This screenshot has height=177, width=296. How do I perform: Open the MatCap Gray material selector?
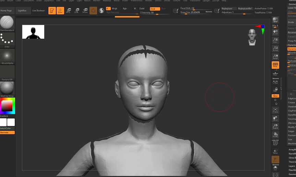click(x=7, y=88)
